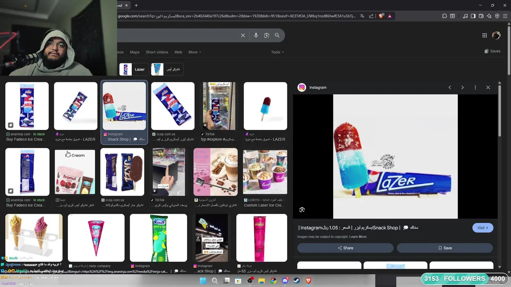Image resolution: width=511 pixels, height=287 pixels.
Task: Open the LOKYO Custom Laser ice cream cups image
Action: coord(265,172)
